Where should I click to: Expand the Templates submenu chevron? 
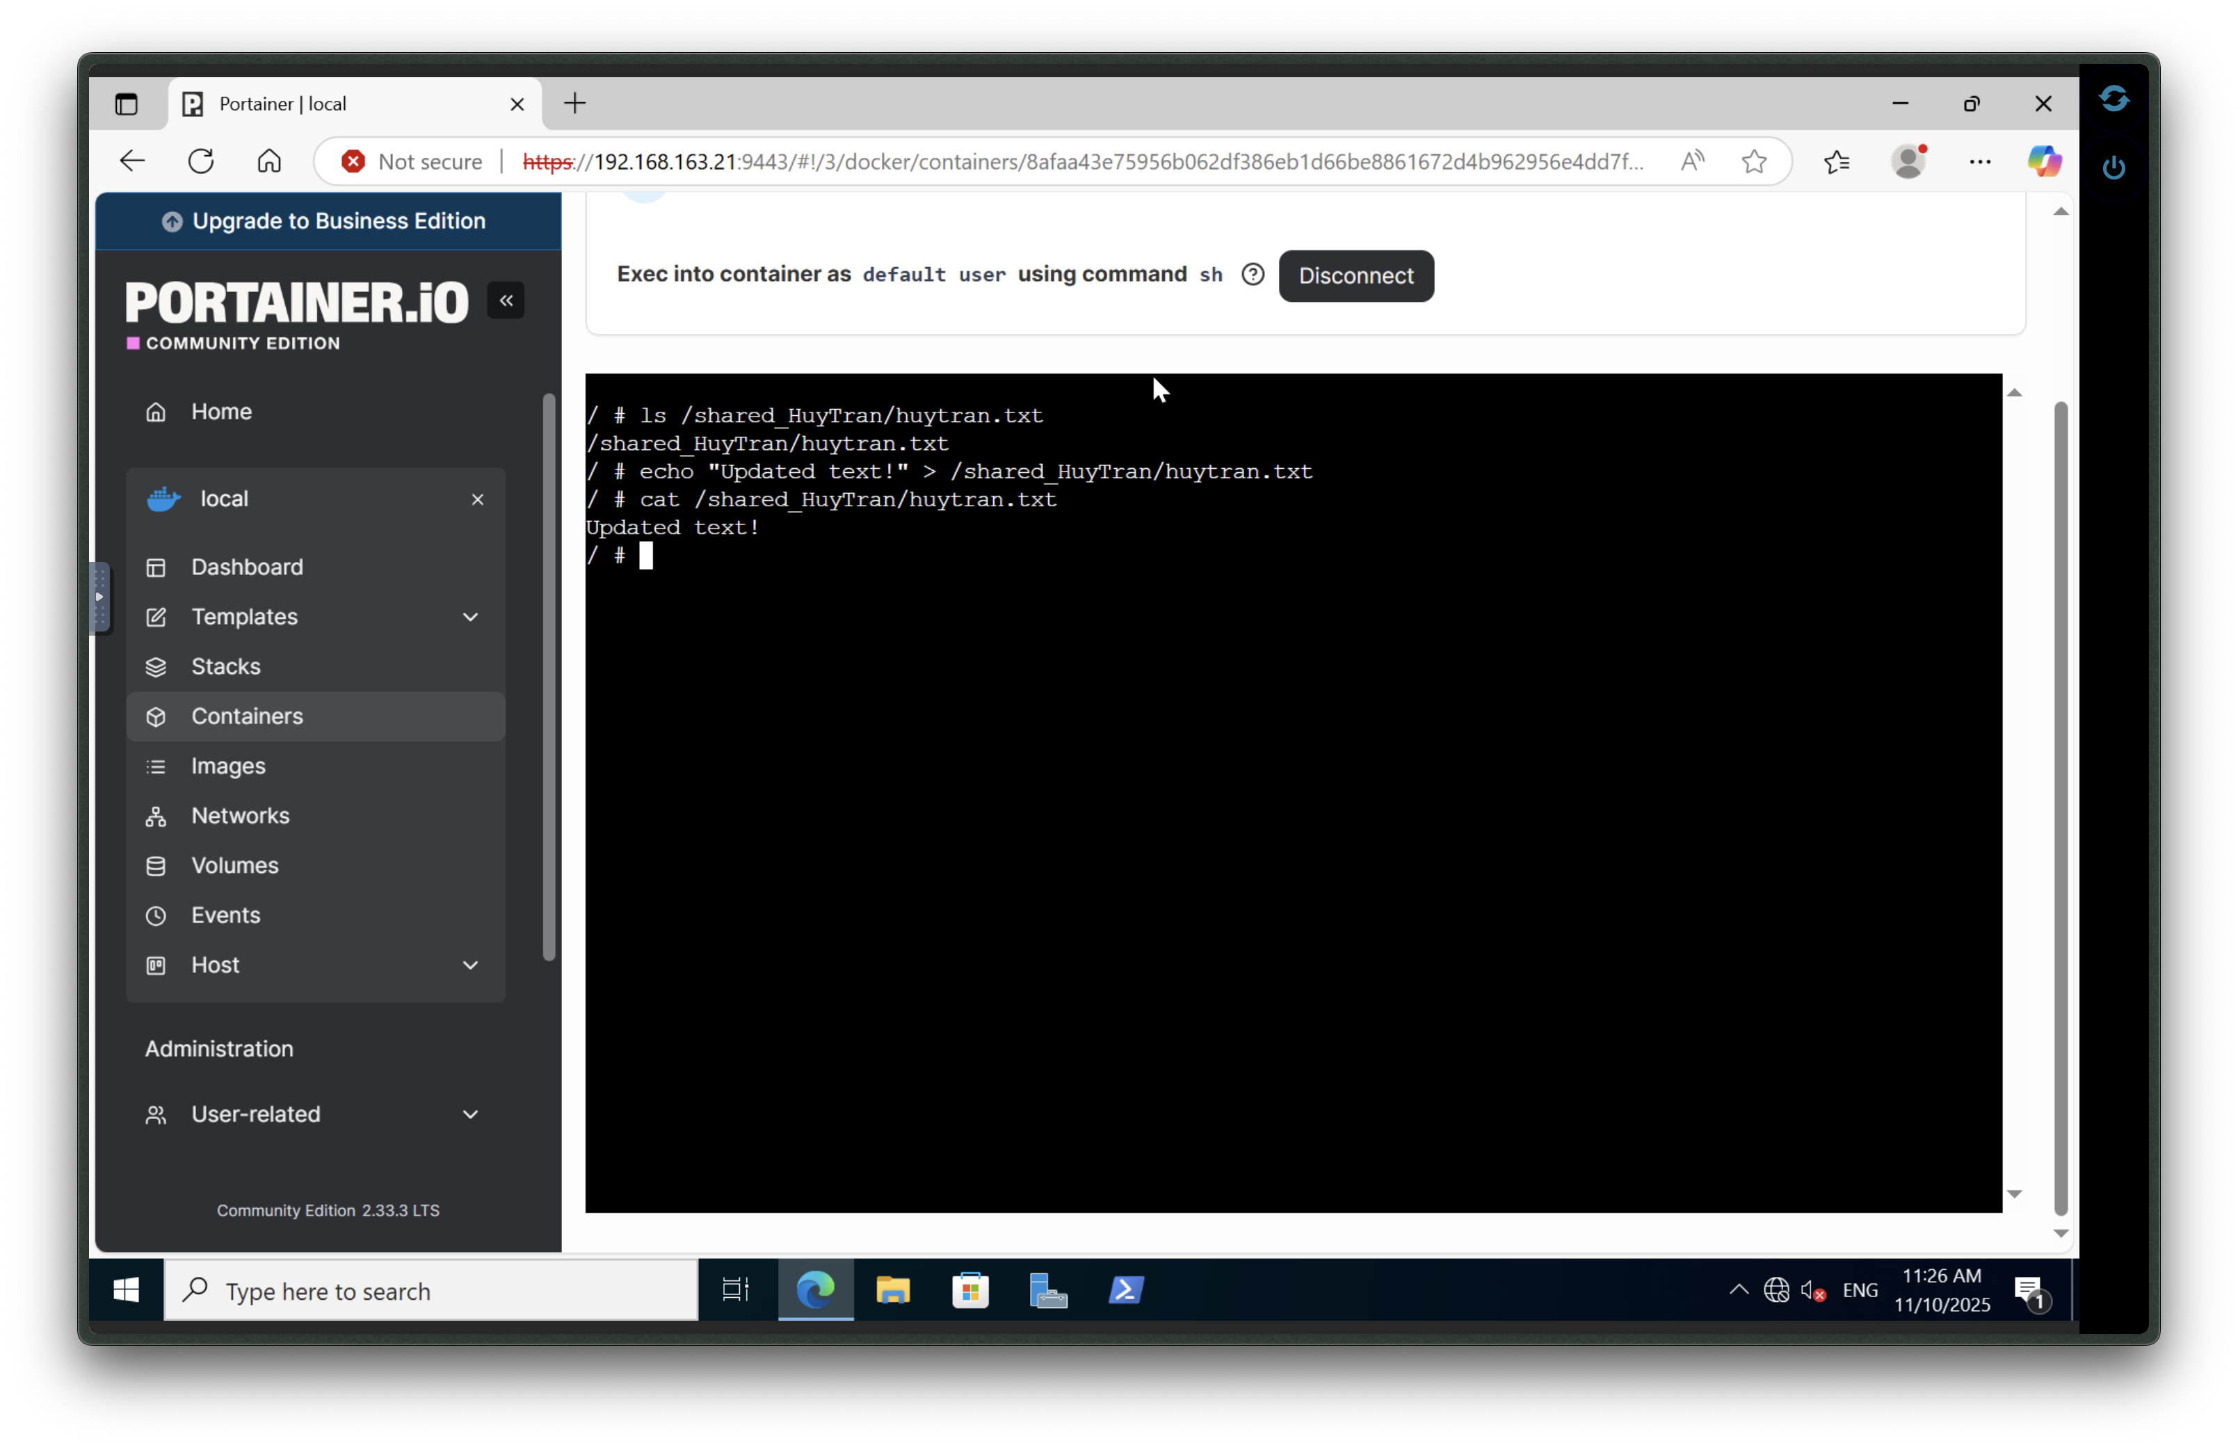point(470,617)
